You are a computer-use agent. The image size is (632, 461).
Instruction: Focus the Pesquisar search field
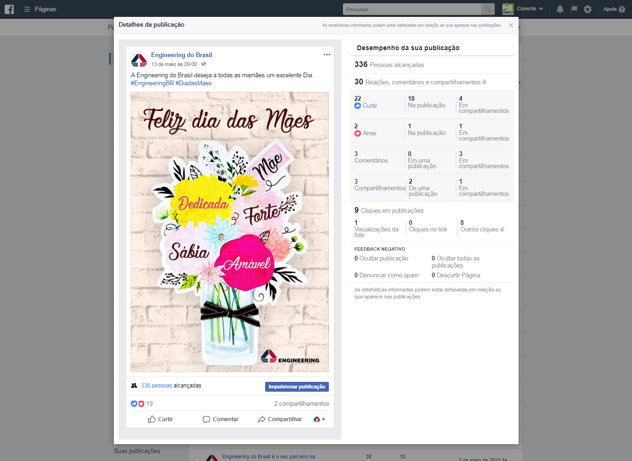pyautogui.click(x=412, y=9)
